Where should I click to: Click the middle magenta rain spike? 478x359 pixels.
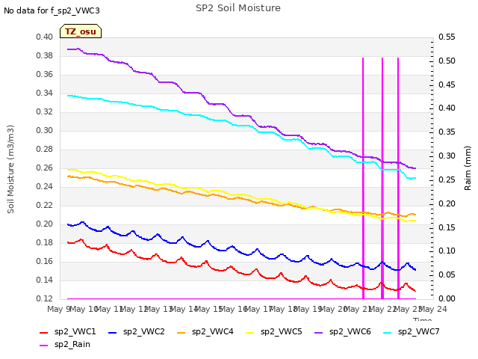click(382, 178)
